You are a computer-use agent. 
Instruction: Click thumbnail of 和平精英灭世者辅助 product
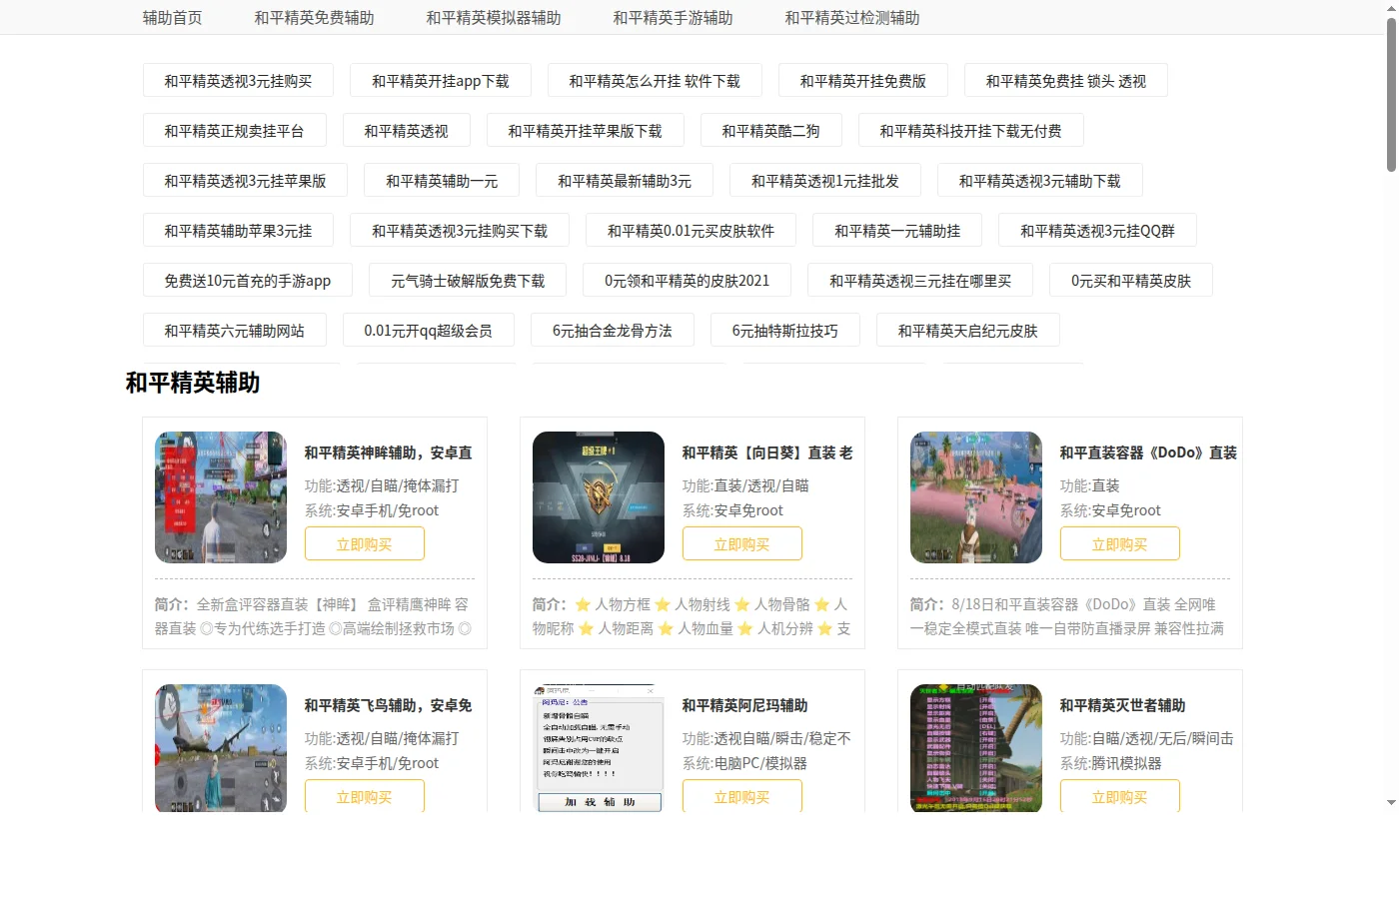tap(976, 748)
